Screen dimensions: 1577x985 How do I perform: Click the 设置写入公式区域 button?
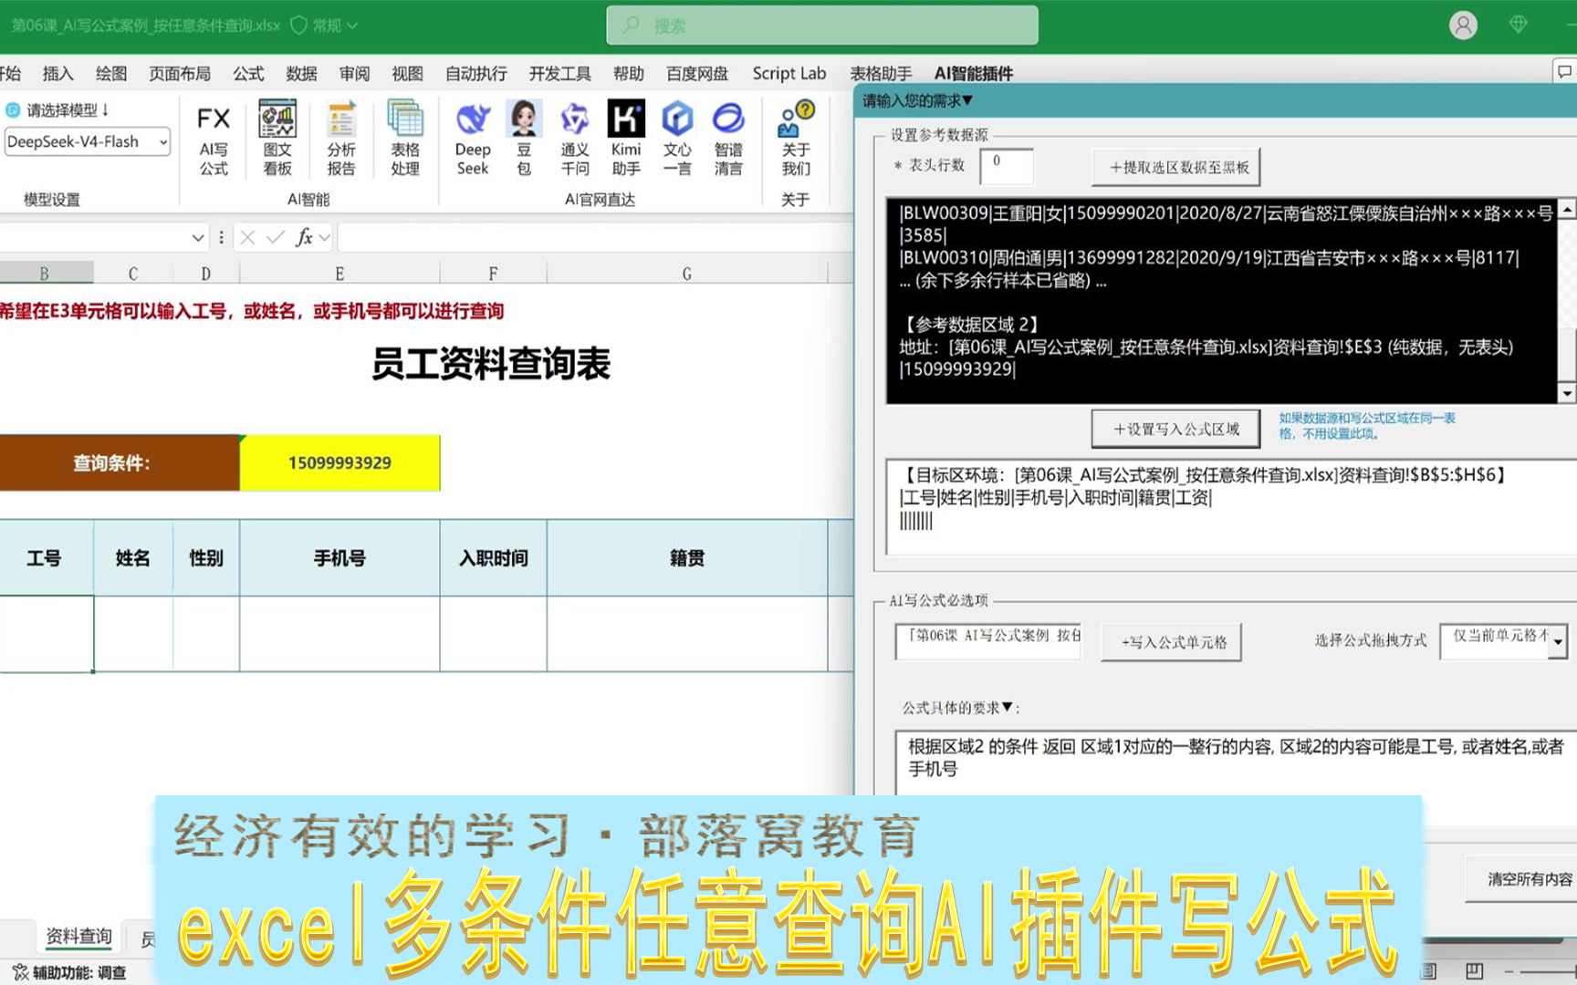click(x=1175, y=429)
